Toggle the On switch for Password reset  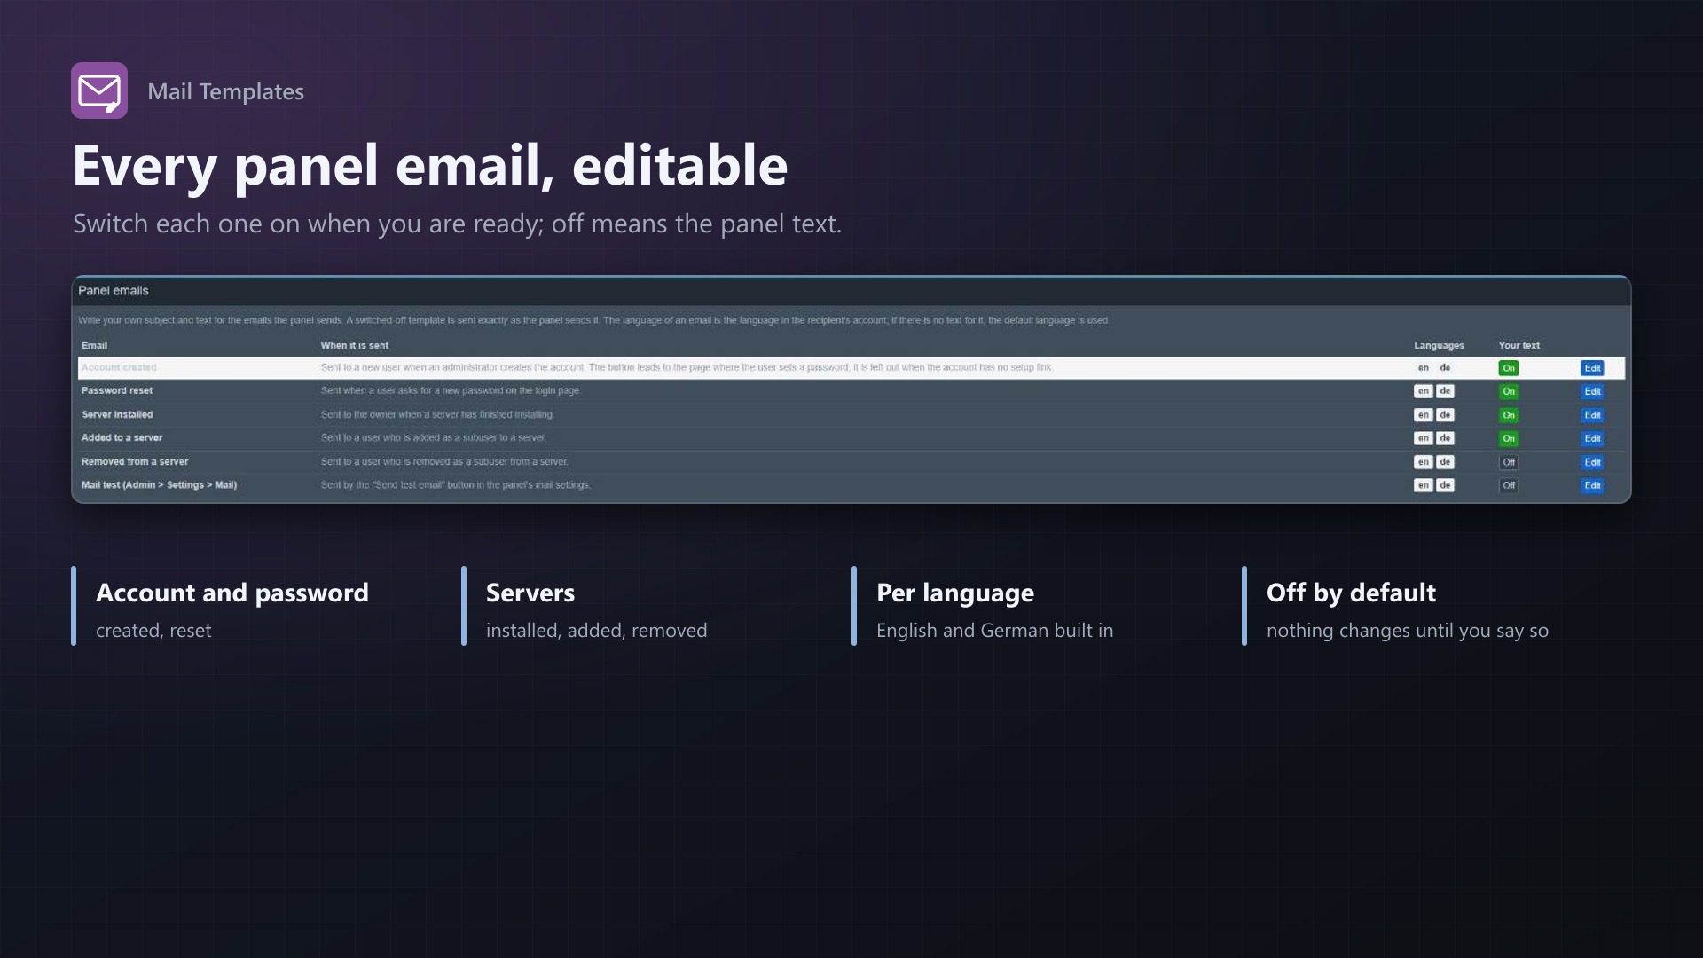point(1508,391)
